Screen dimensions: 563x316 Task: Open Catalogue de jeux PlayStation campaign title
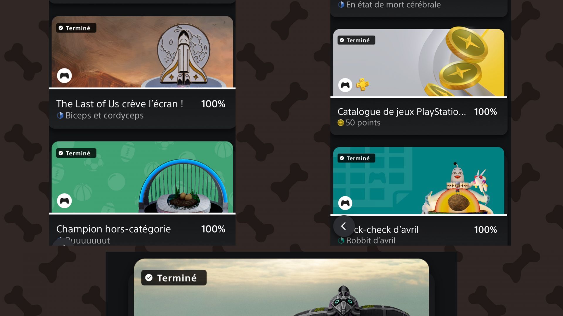point(402,112)
